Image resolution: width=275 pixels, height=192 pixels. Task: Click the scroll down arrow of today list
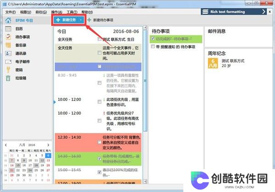(x=145, y=181)
